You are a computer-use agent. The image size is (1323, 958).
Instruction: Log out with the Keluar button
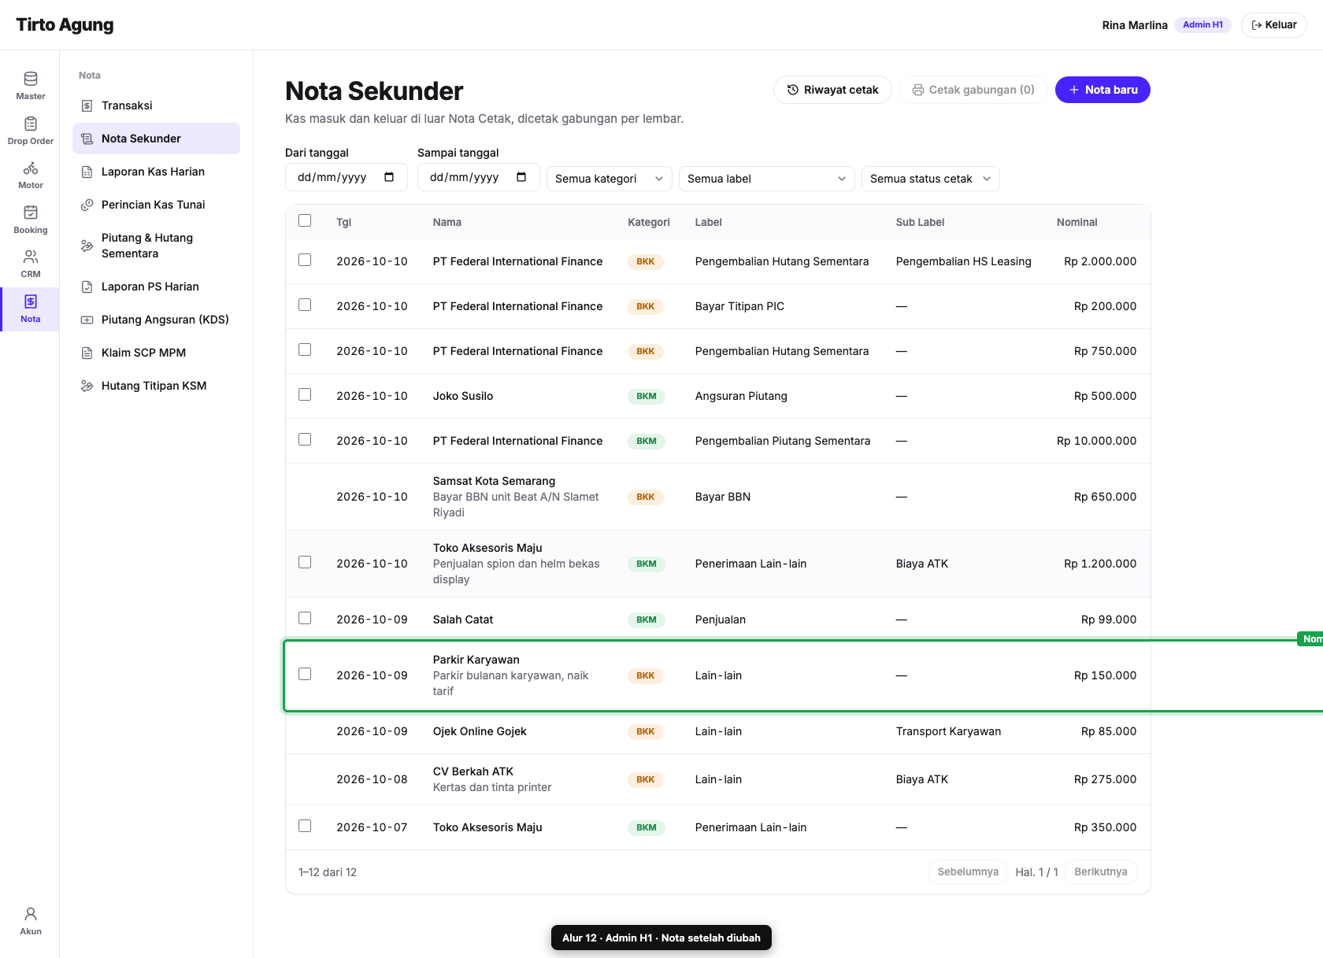tap(1273, 25)
